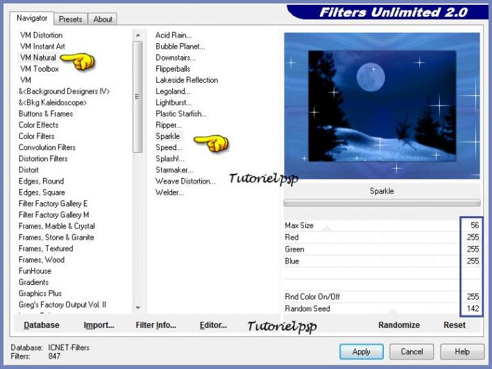Select &<Bkg Kaleidoscope> category

point(53,102)
